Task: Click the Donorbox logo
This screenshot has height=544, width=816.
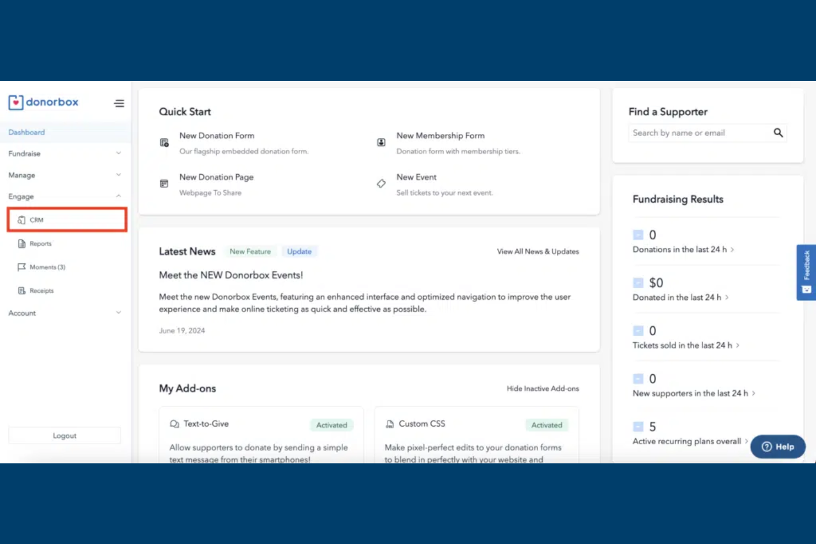Action: pyautogui.click(x=44, y=102)
